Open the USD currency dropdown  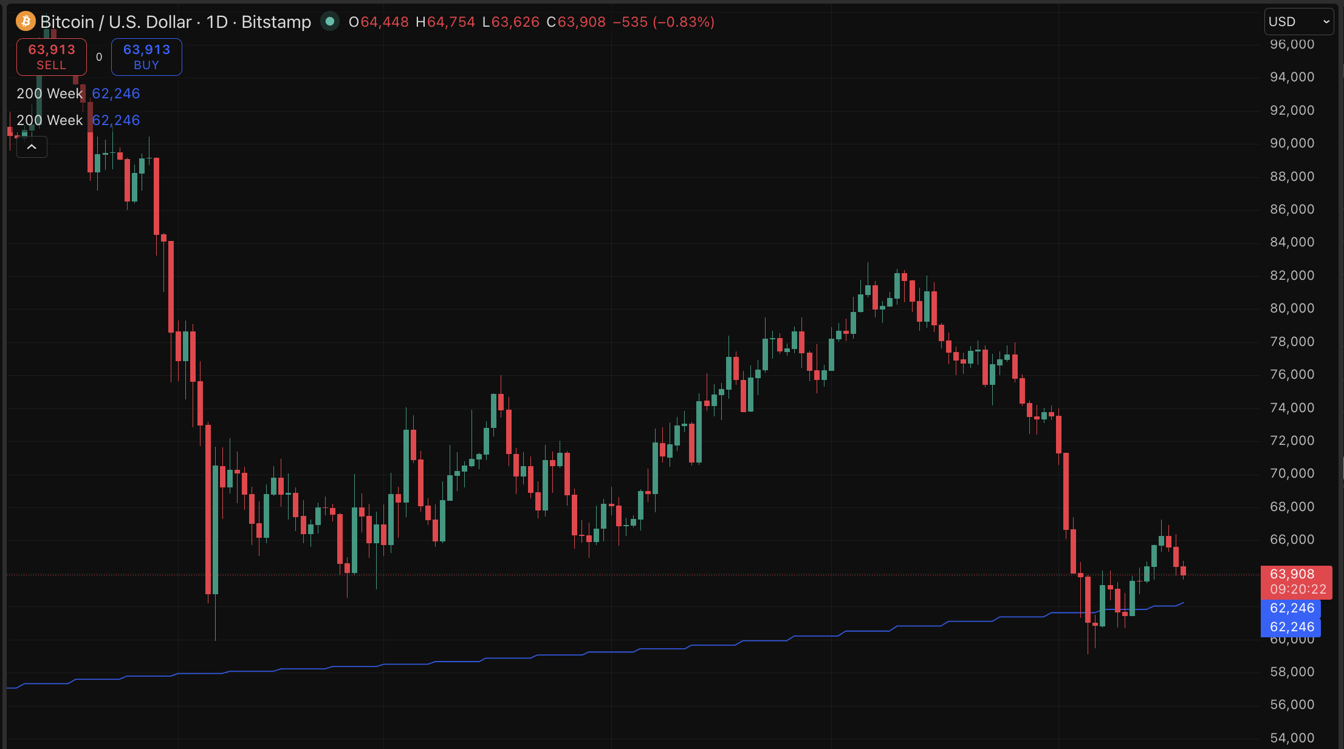[1299, 22]
